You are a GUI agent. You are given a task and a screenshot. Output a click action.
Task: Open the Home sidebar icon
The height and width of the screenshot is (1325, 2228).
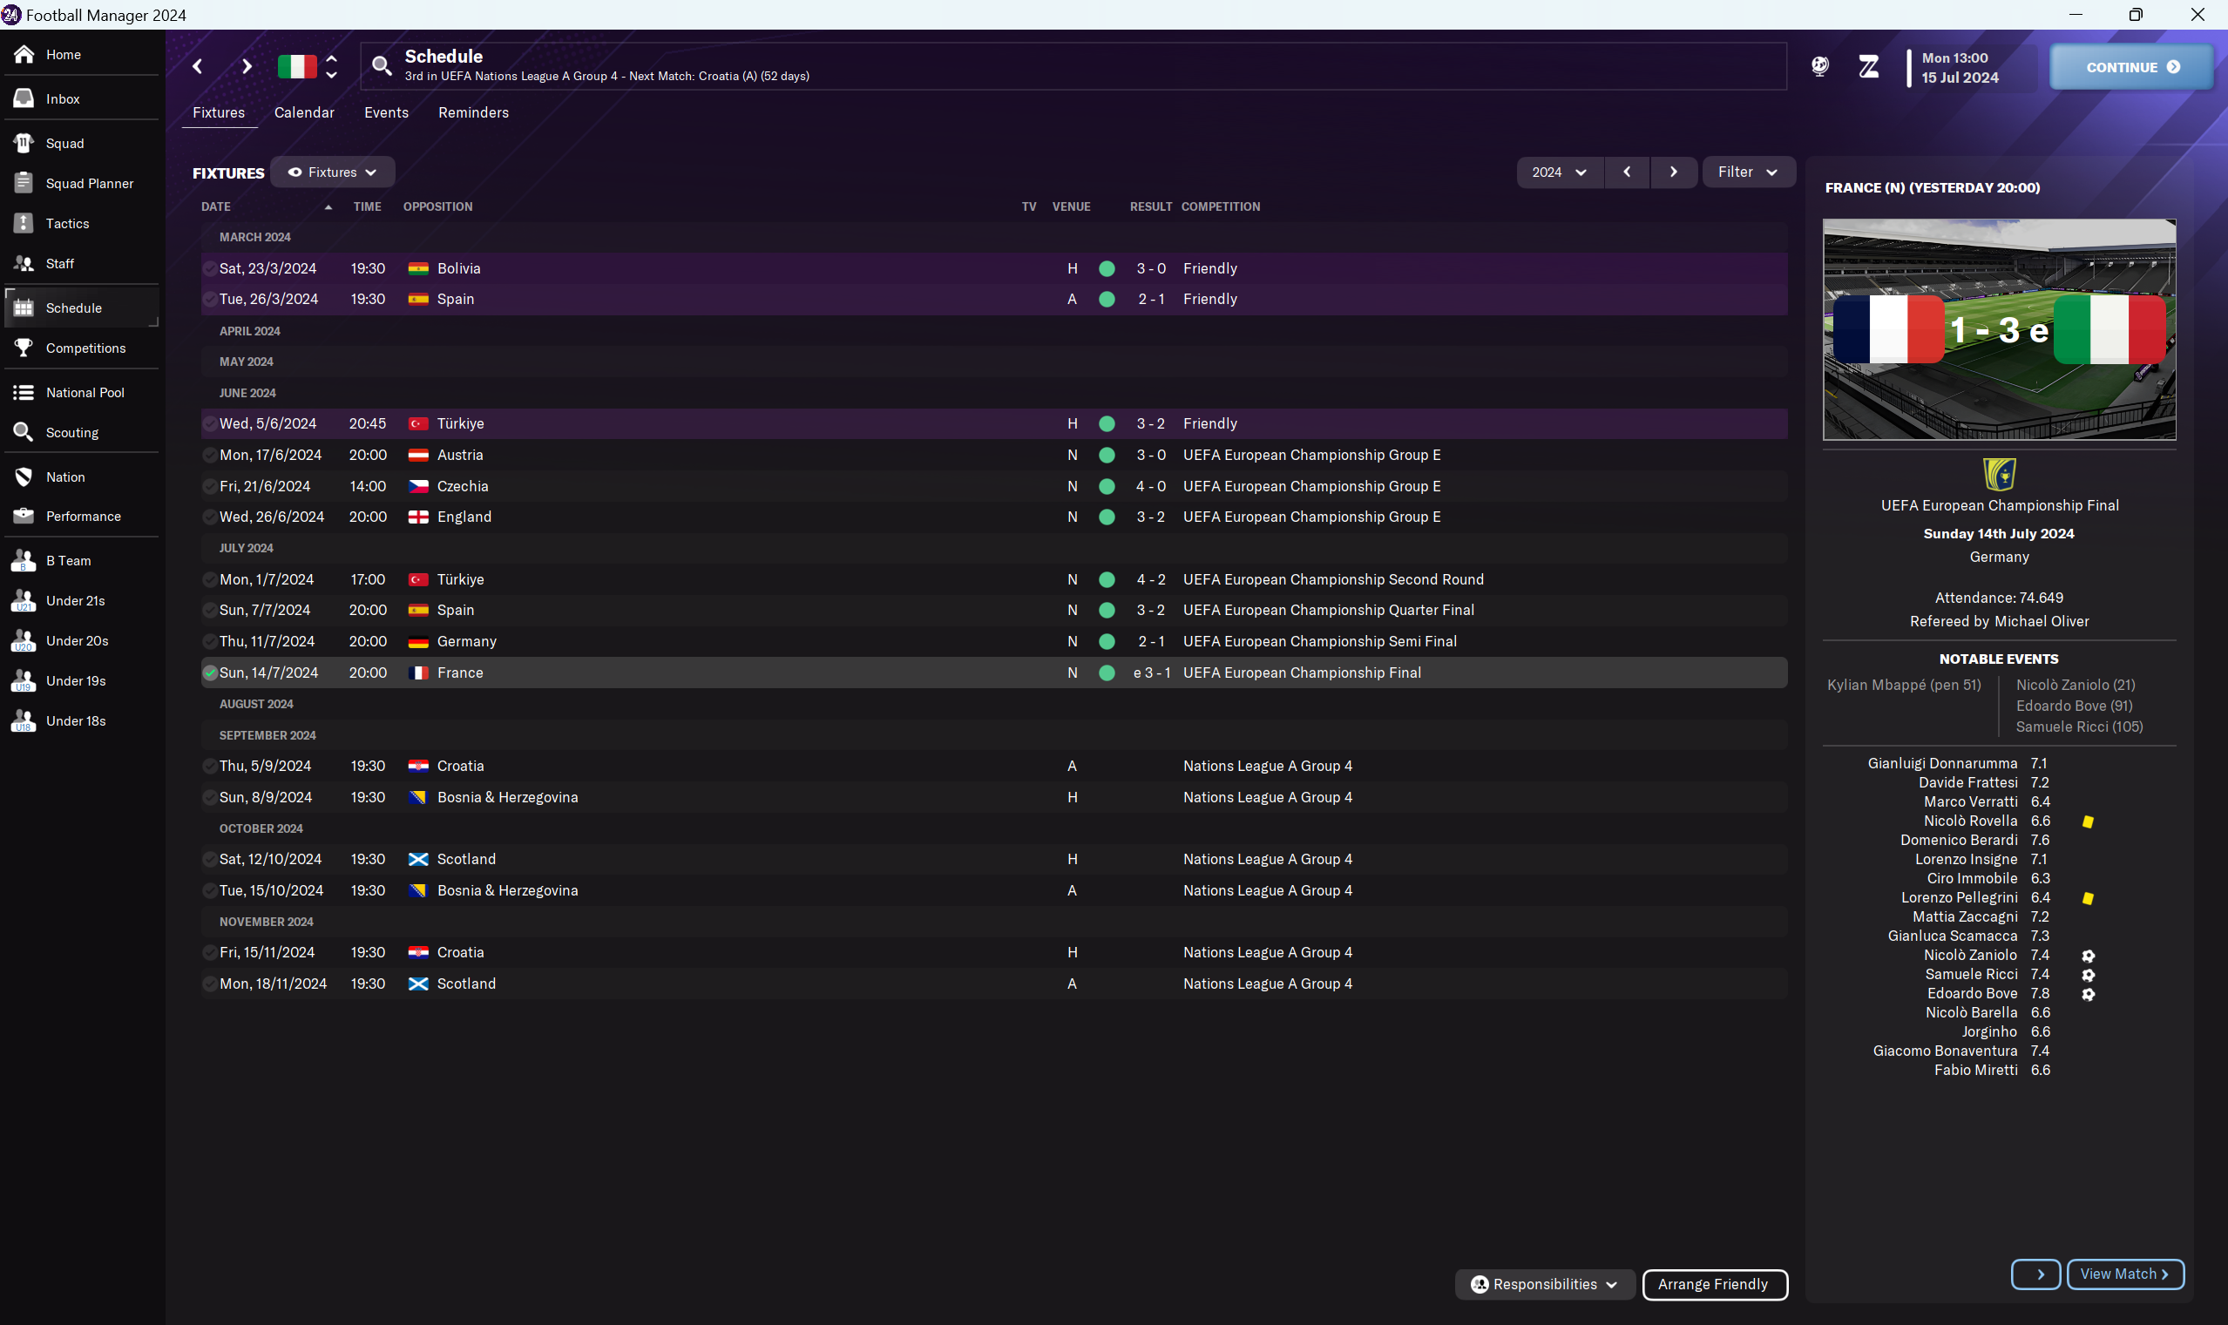pyautogui.click(x=24, y=55)
